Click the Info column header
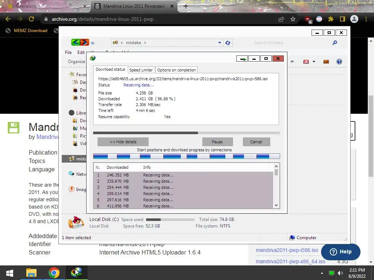The width and height of the screenshot is (374, 280). pos(147,167)
